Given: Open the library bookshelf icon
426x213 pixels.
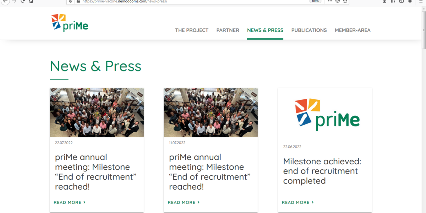Looking at the screenshot, I should (393, 1).
